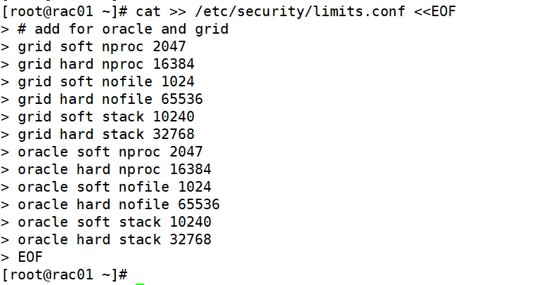Click the 'oracle soft nofile 1024' line
Screen dimensions: 537x285
(115, 187)
